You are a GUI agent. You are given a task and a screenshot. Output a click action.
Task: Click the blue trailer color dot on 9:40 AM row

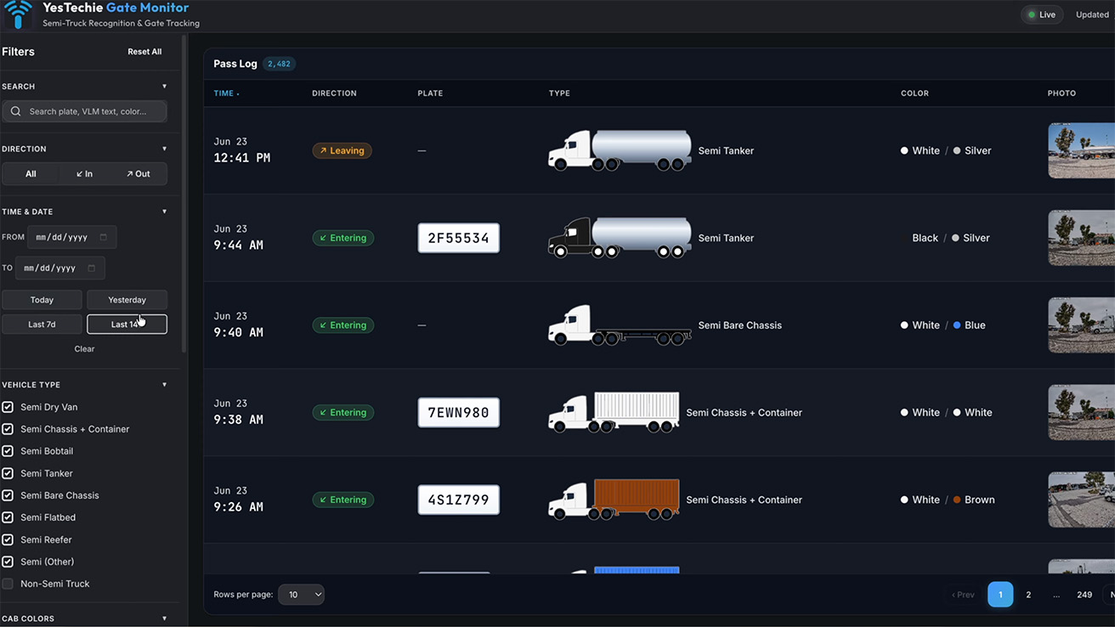[x=957, y=325]
